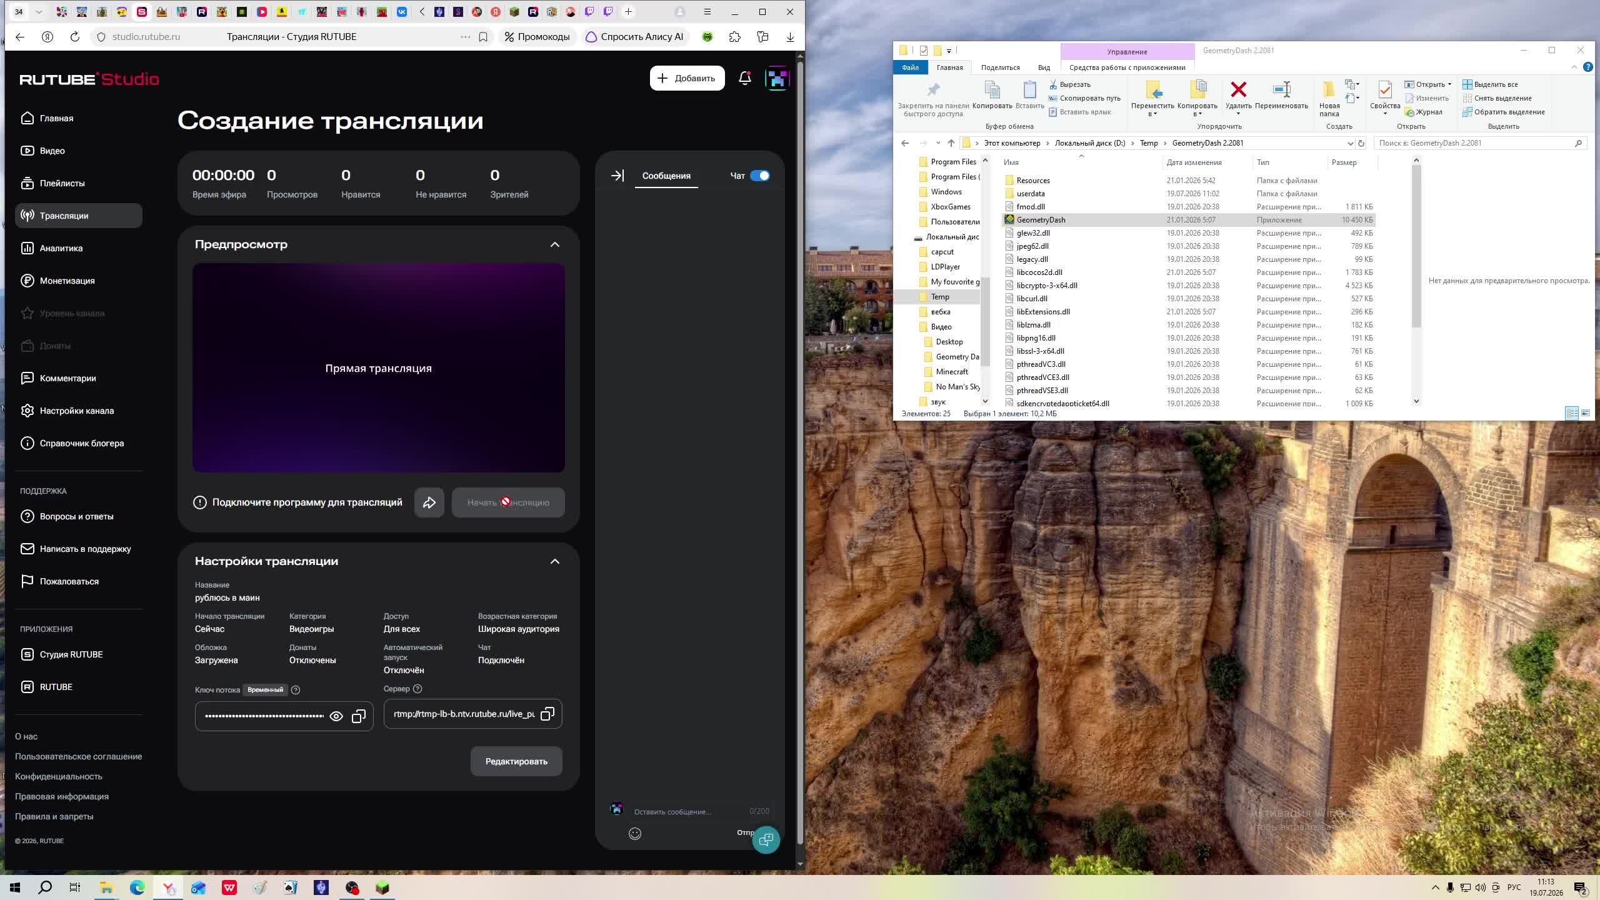Screen dimensions: 1600x900
Task: Copy the stream key
Action: pyautogui.click(x=359, y=716)
